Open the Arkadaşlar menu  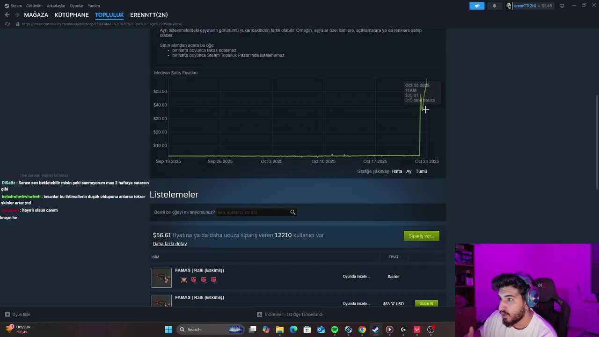[x=56, y=6]
